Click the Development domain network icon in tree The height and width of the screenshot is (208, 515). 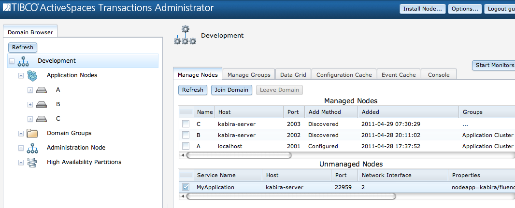[x=23, y=61]
